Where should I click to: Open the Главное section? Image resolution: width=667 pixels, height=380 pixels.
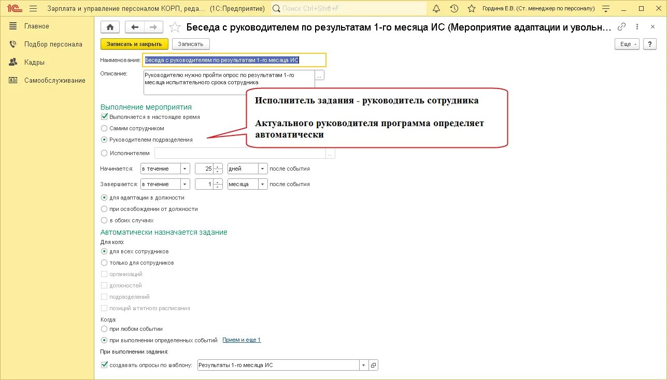pos(37,26)
